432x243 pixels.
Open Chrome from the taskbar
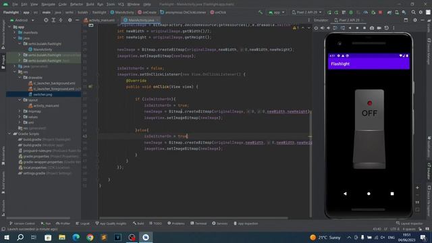click(x=90, y=237)
